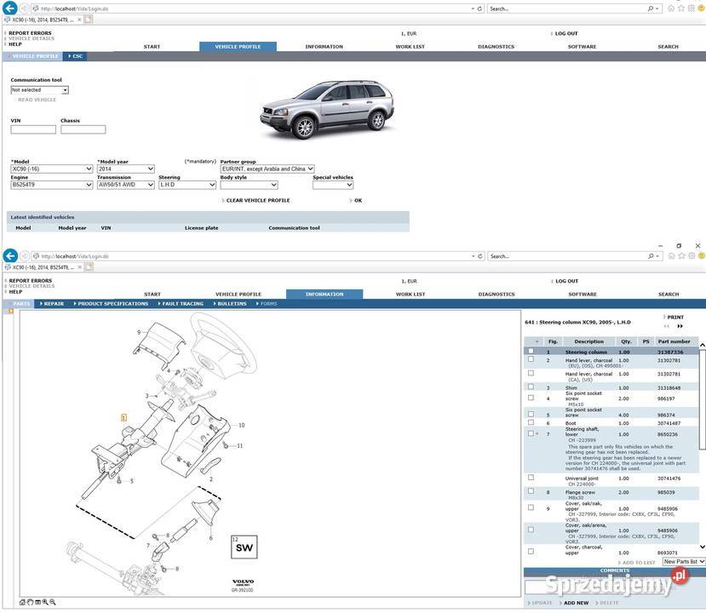This screenshot has height=613, width=706.
Task: Open new tab button in upper browser
Action: 89,20
